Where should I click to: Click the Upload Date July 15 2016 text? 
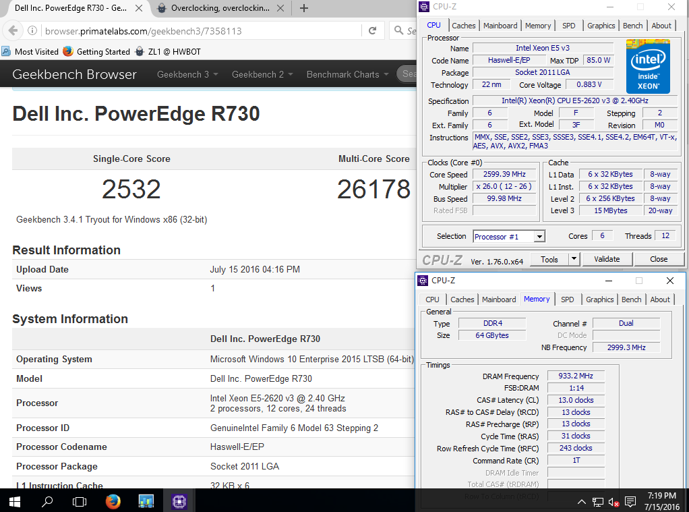click(x=255, y=269)
